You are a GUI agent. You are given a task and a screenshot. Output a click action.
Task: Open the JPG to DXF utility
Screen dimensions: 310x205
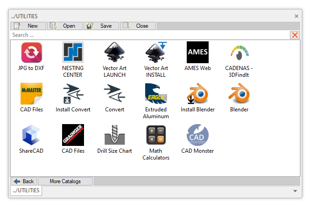click(x=32, y=53)
